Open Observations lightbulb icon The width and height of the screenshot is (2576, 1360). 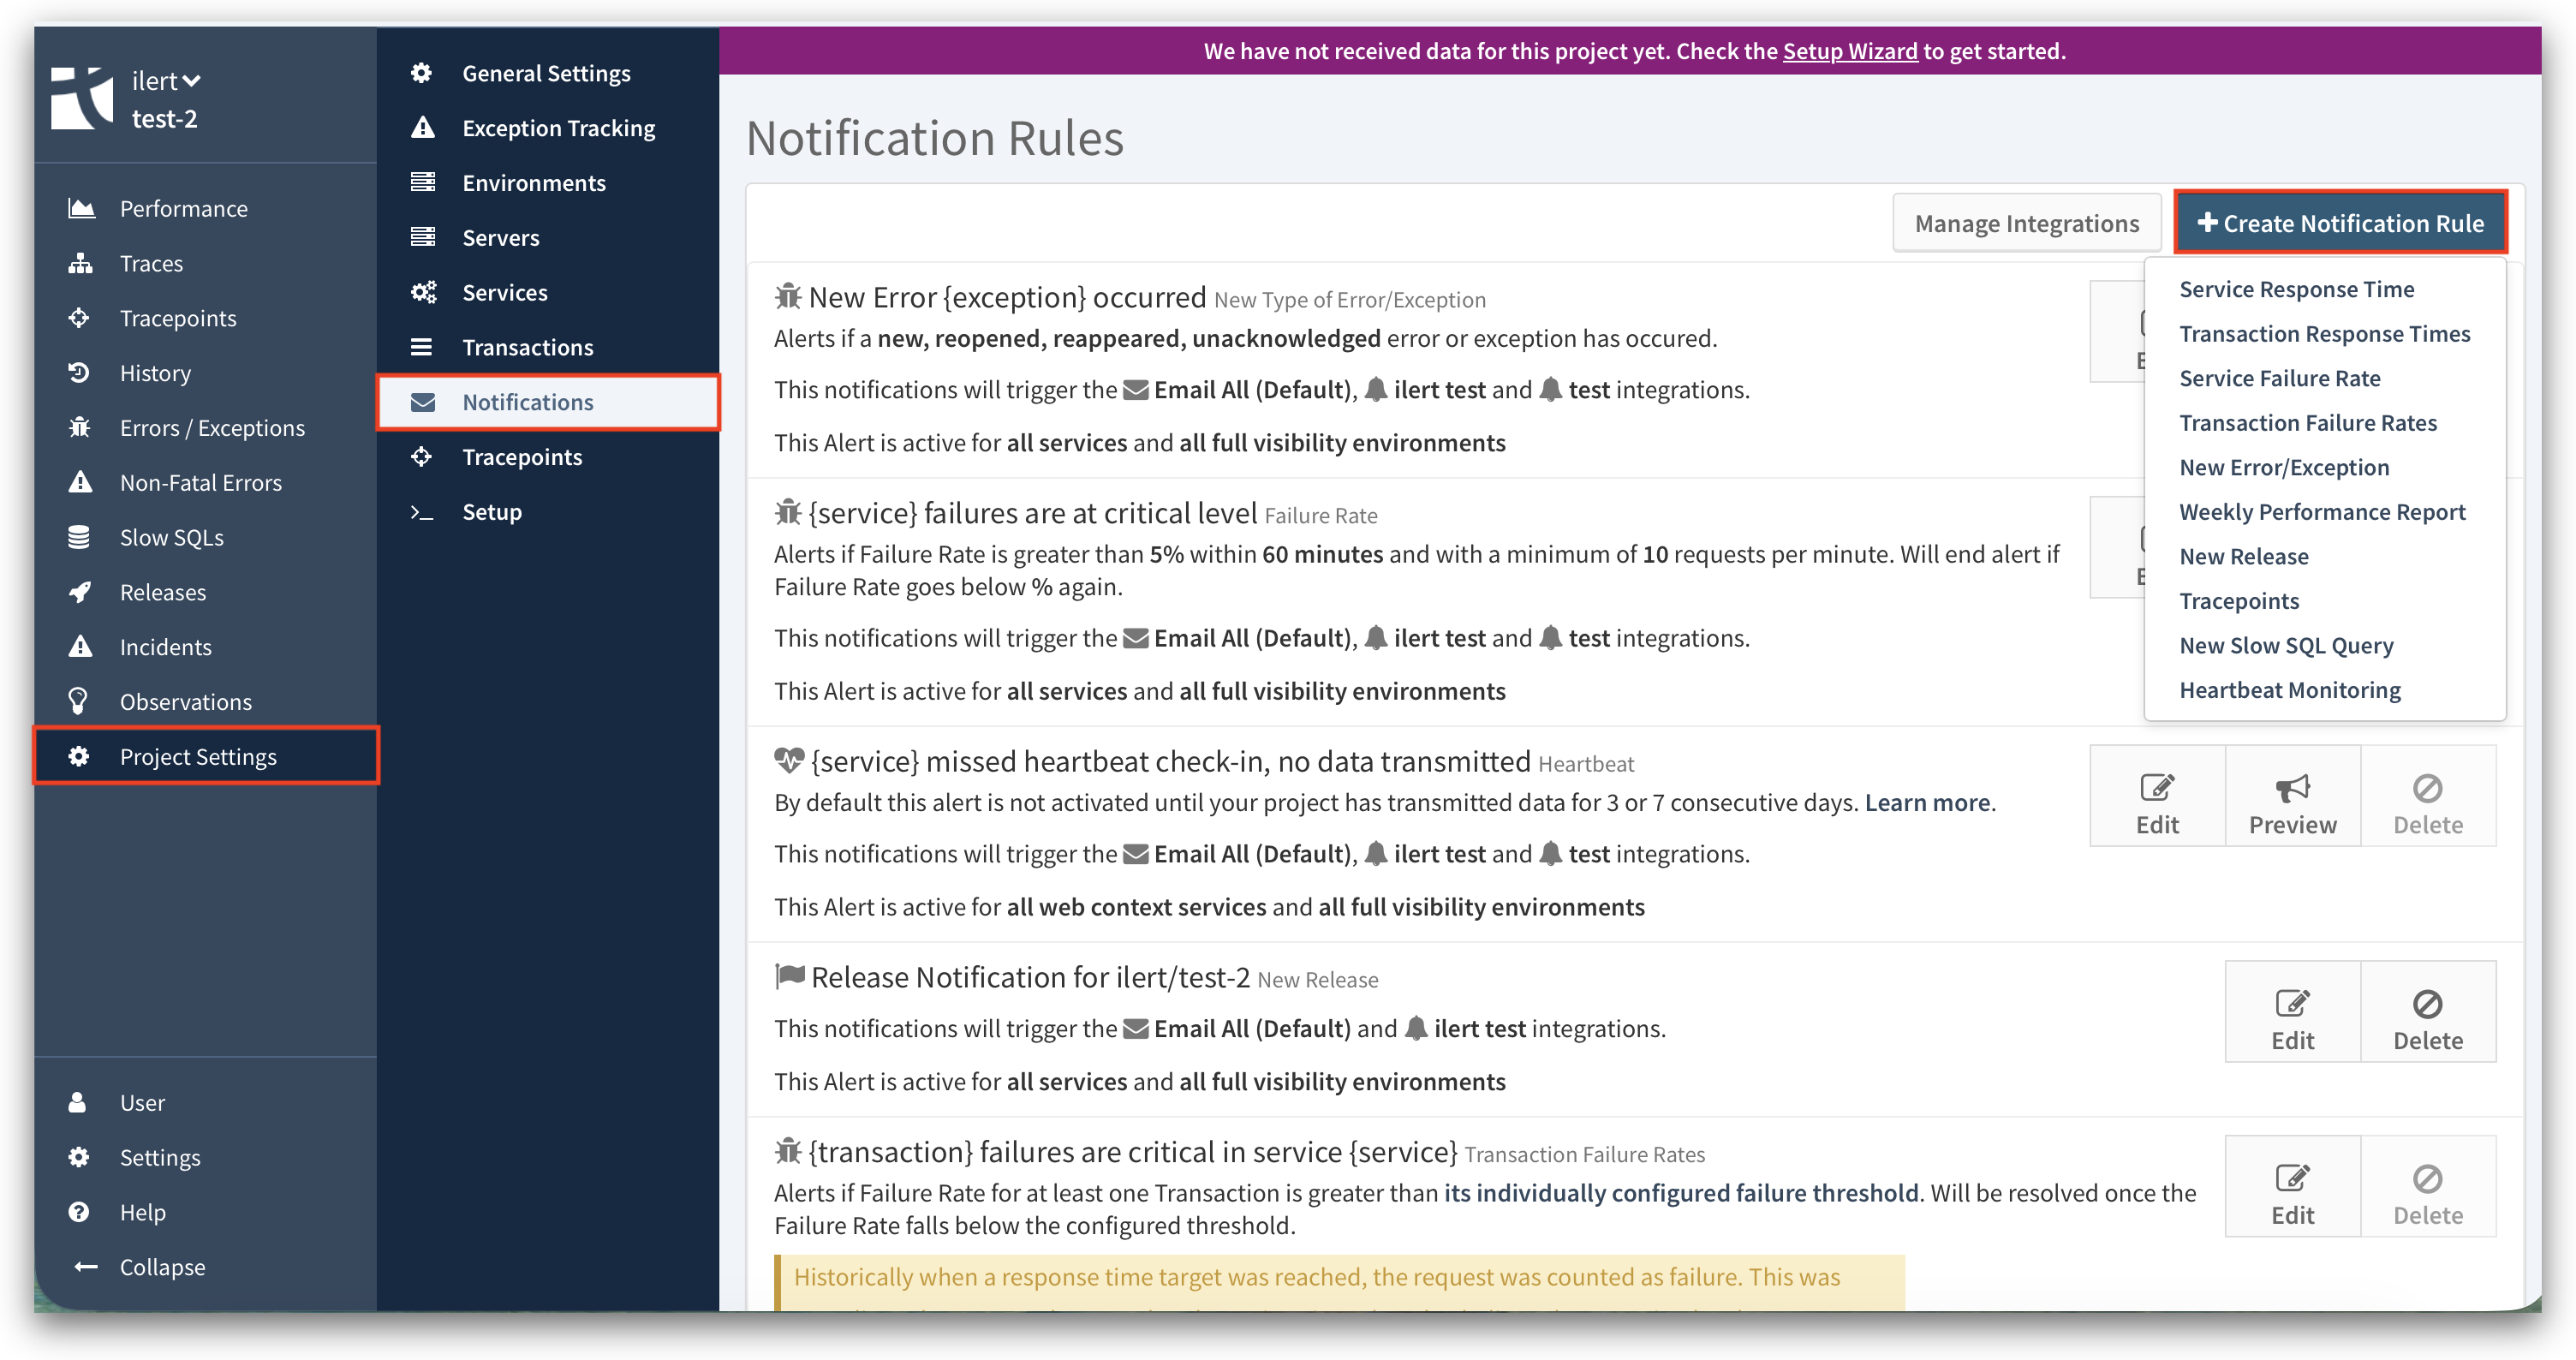click(78, 701)
